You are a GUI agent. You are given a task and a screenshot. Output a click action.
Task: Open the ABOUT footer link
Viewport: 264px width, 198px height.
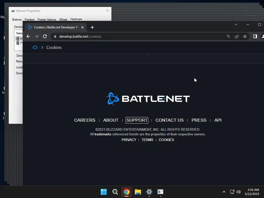[111, 120]
